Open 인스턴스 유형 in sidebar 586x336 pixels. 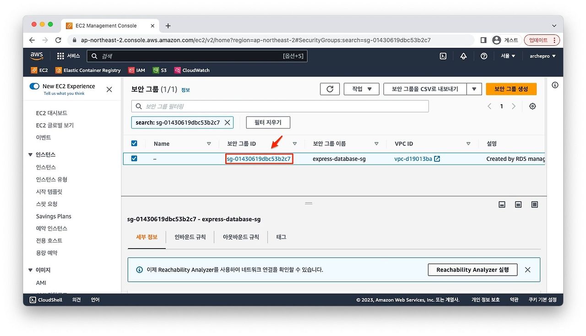tap(52, 180)
